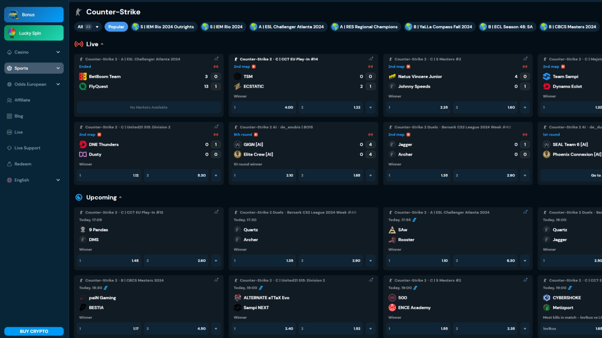Select the S | IEM Rio 2024 tab
This screenshot has height=338, width=602.
pyautogui.click(x=223, y=27)
